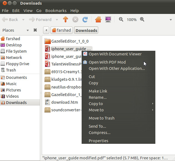Open the Edit menu
The image size is (175, 161).
click(x=16, y=11)
